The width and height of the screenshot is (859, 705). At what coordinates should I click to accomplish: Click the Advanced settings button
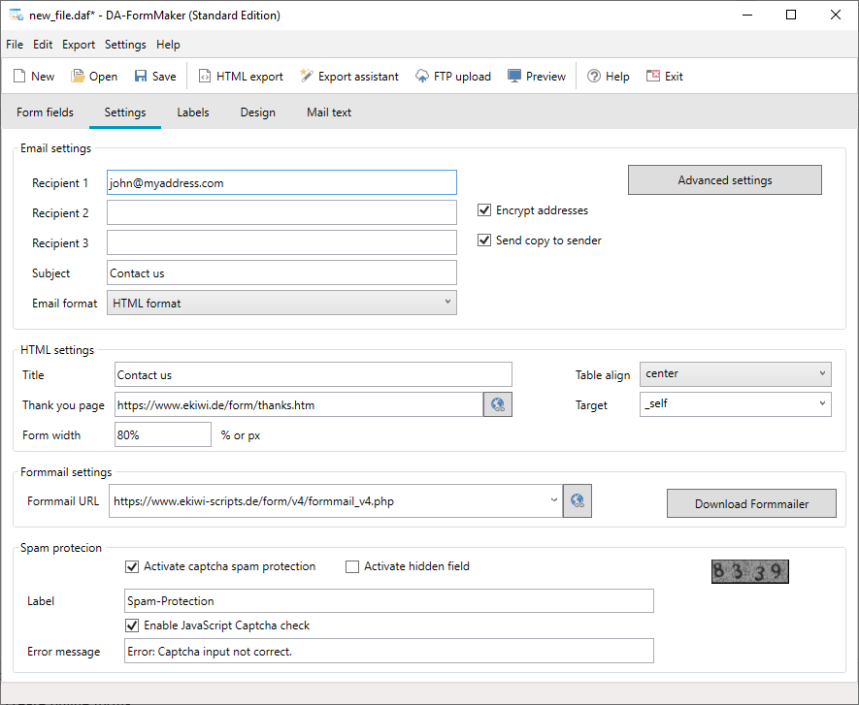(725, 180)
